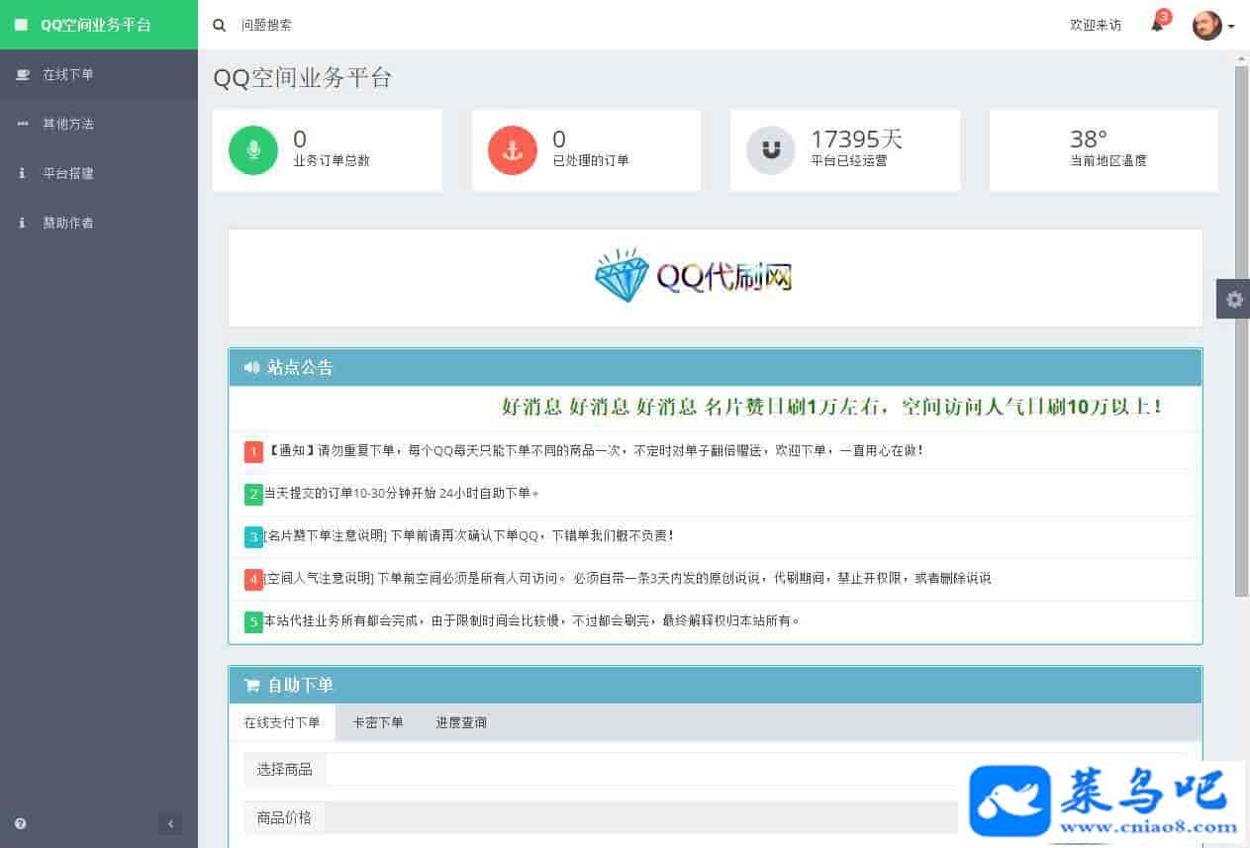Switch to the 进度查询 tab

pyautogui.click(x=461, y=722)
